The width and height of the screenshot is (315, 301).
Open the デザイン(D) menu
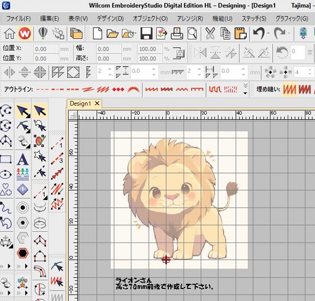[110, 19]
